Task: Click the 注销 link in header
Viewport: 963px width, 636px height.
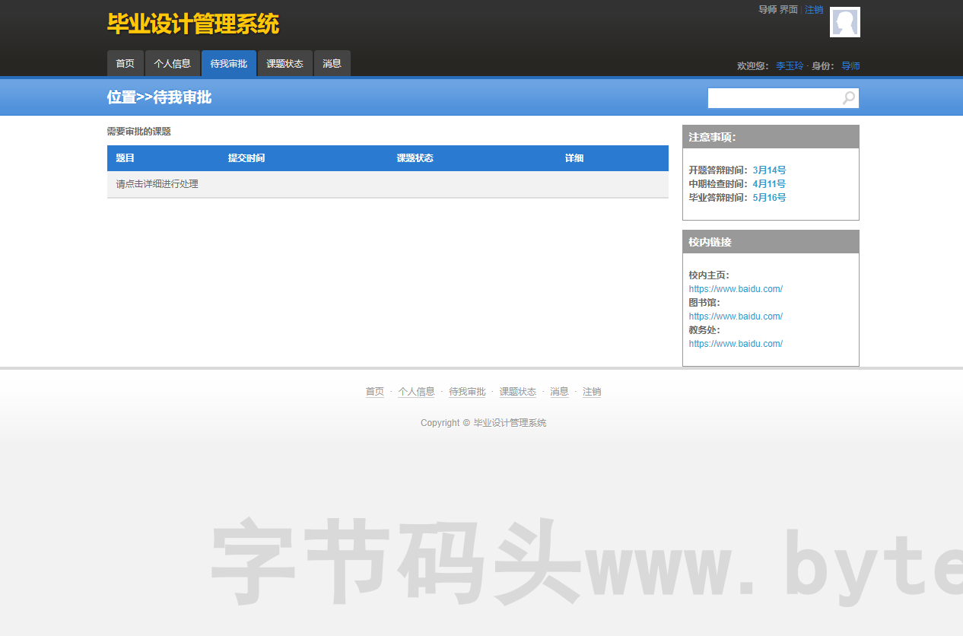Action: (814, 10)
